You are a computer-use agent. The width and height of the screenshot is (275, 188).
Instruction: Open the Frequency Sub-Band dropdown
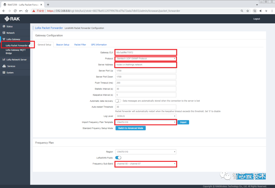[x=146, y=164]
